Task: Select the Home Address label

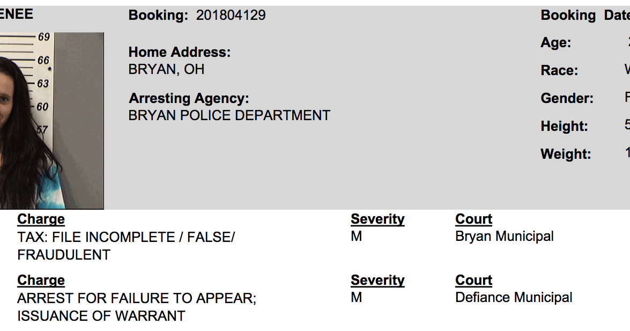Action: [179, 53]
